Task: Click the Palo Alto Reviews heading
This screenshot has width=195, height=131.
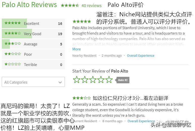Action: 29,5
